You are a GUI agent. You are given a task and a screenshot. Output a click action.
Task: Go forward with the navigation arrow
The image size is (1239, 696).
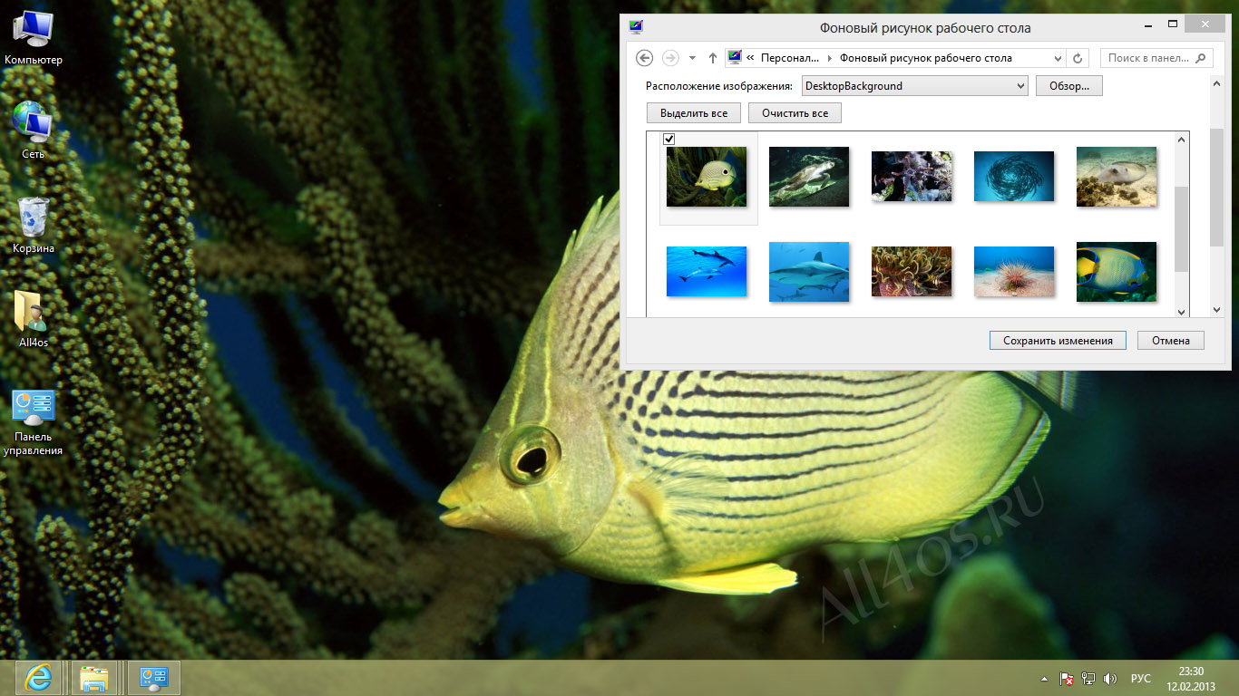(670, 58)
